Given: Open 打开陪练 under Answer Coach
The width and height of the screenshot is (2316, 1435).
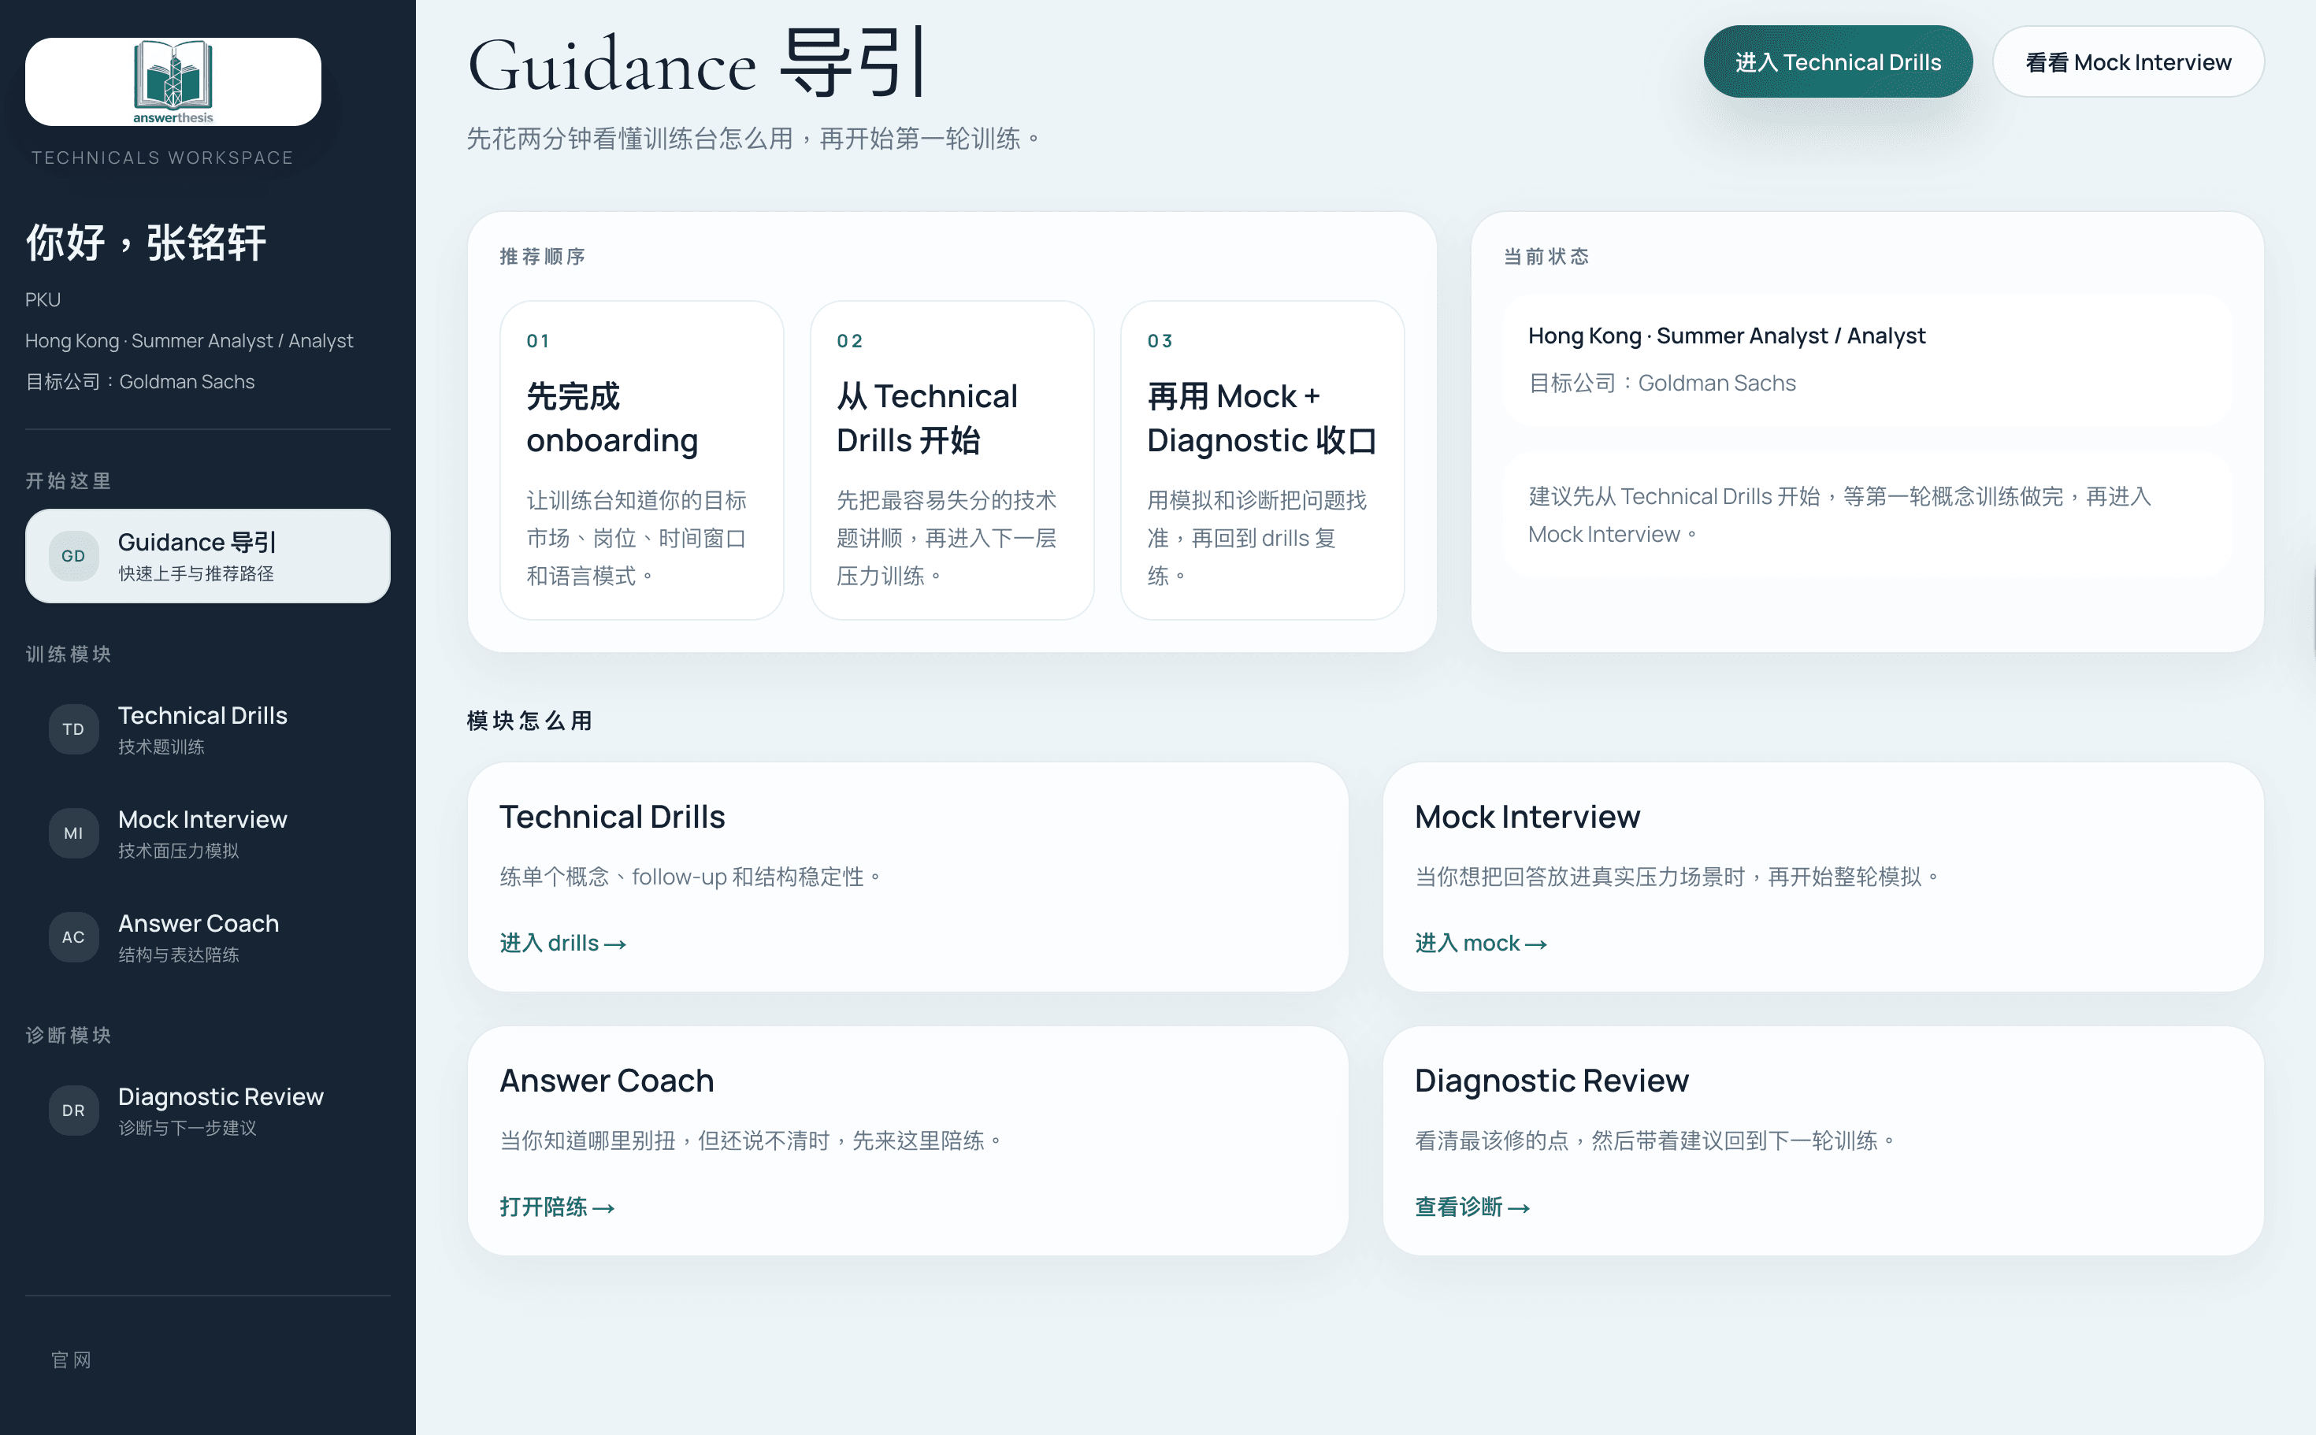Looking at the screenshot, I should [558, 1207].
